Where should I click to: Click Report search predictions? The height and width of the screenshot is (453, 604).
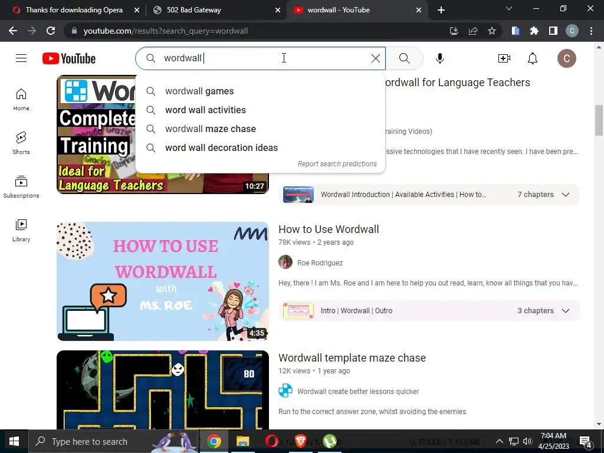(337, 164)
